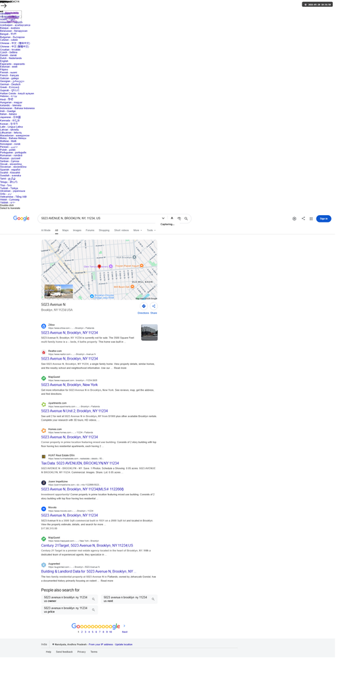Click the Sign in button

tap(323, 218)
